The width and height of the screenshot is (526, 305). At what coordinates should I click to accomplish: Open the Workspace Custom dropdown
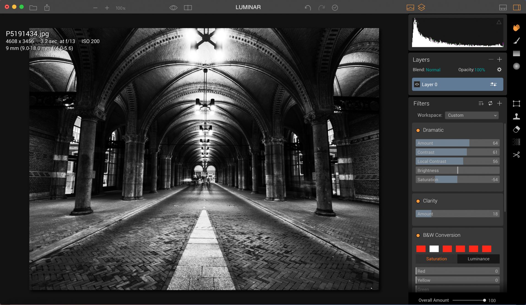pos(471,115)
